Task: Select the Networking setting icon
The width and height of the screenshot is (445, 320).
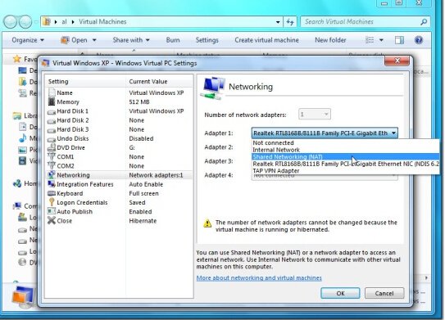Action: coord(52,175)
